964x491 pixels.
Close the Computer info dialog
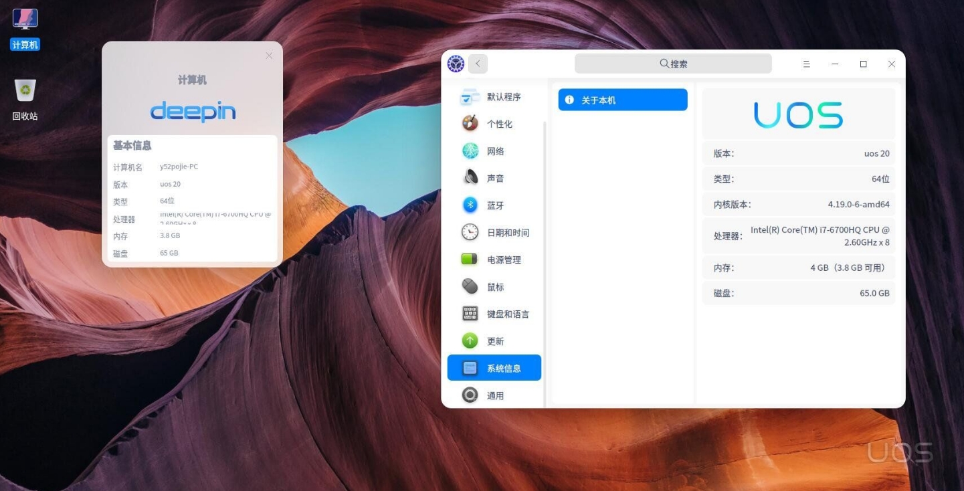click(269, 56)
